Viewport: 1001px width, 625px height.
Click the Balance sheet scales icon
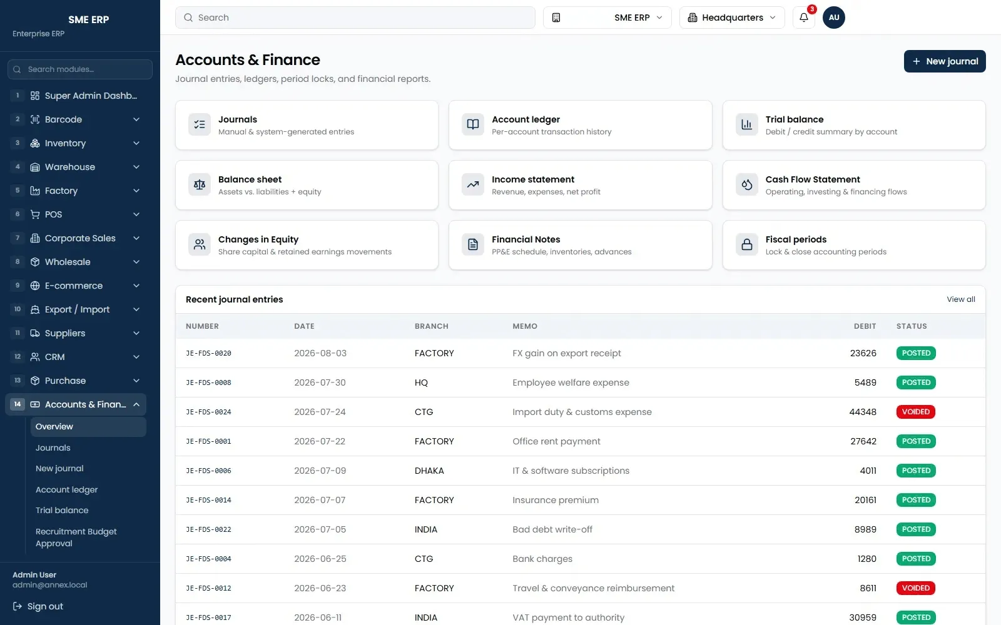coord(200,184)
